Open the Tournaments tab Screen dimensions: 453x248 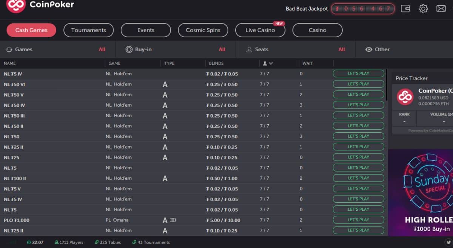88,30
